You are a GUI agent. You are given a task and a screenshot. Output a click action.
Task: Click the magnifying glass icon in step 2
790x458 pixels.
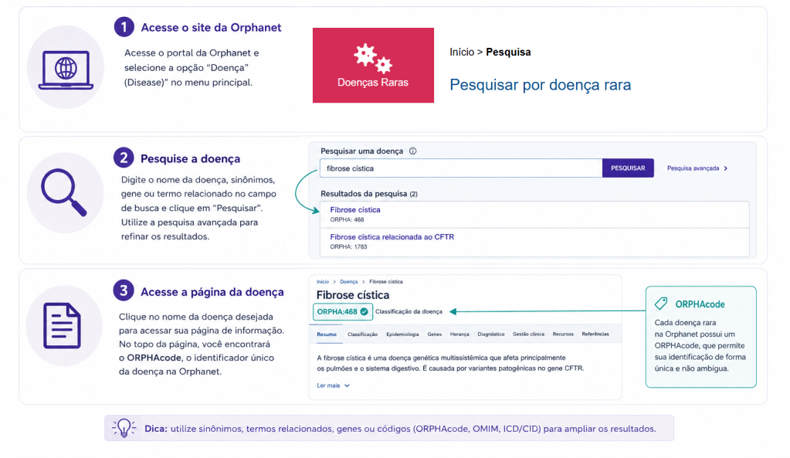pyautogui.click(x=63, y=192)
